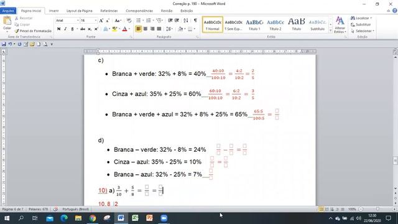
Task: Apply yellow text highlight color
Action: pyautogui.click(x=114, y=29)
